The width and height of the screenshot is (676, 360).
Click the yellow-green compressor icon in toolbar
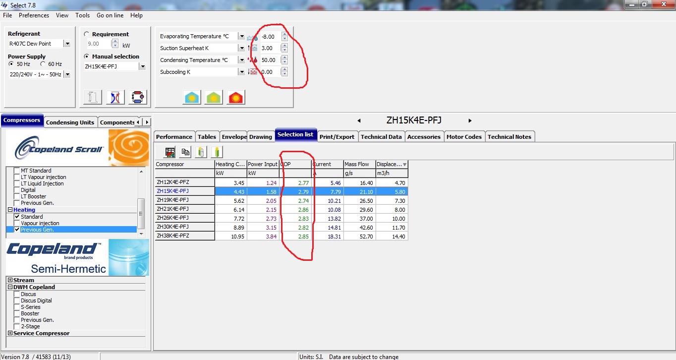(x=217, y=152)
